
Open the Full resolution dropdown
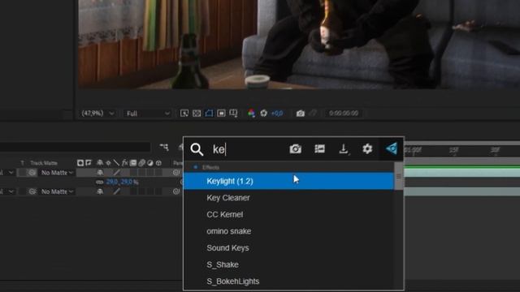coord(148,114)
